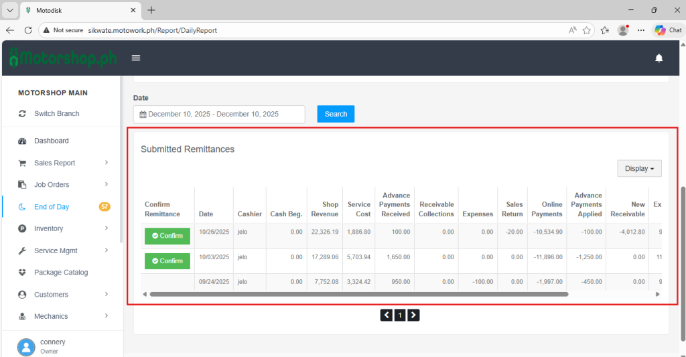Click the Date range input field
The width and height of the screenshot is (686, 357).
tap(219, 115)
